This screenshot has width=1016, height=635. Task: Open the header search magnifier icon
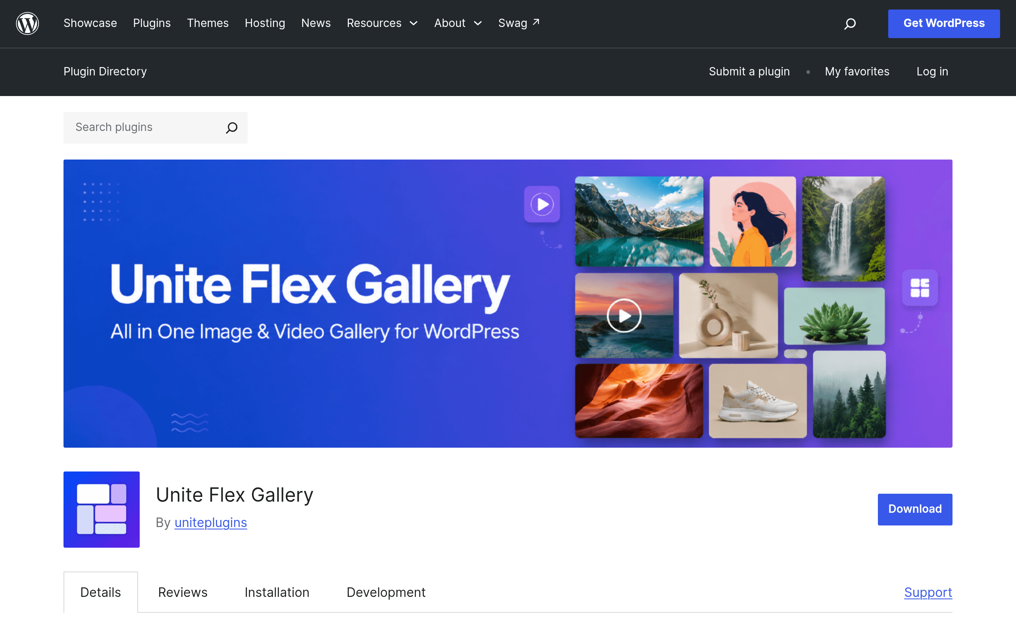(x=850, y=23)
